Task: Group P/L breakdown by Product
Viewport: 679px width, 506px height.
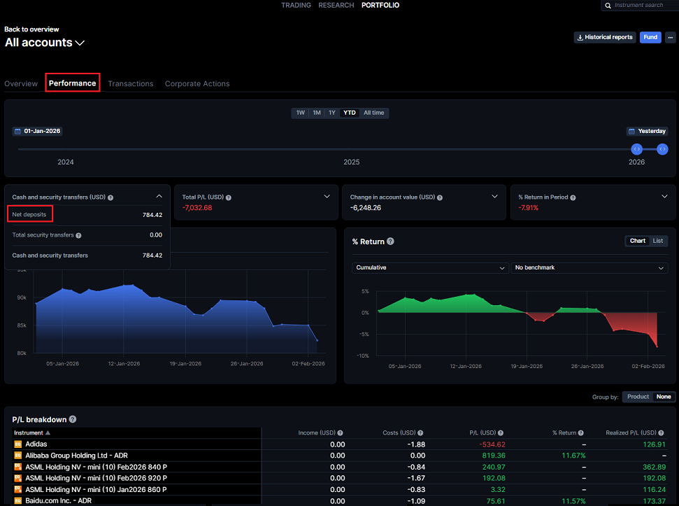Action: (x=638, y=397)
